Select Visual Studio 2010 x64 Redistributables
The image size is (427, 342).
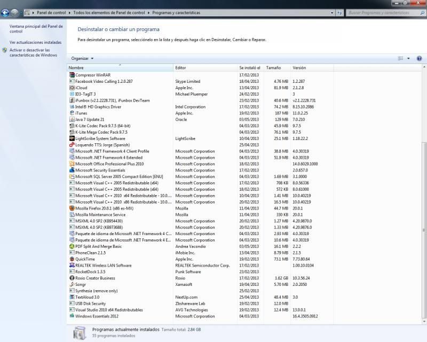(200, 310)
